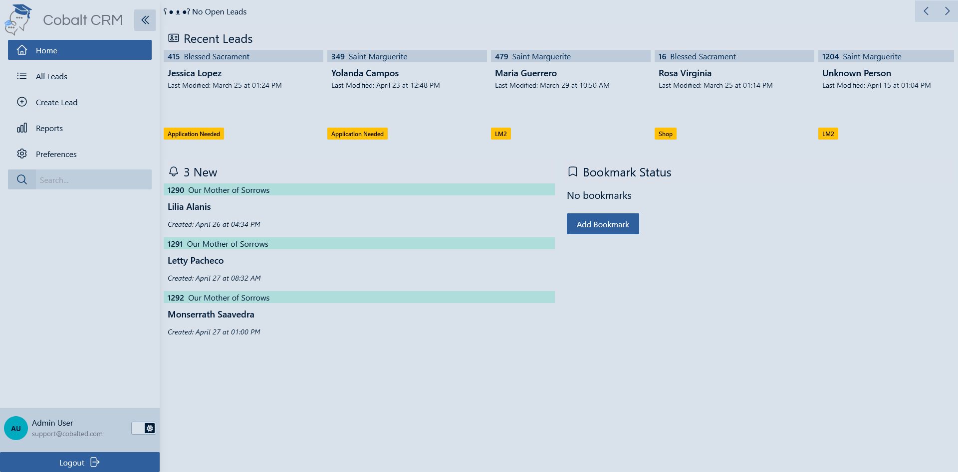Image resolution: width=958 pixels, height=472 pixels.
Task: Click the right navigation chevron at top right
Action: [x=947, y=10]
